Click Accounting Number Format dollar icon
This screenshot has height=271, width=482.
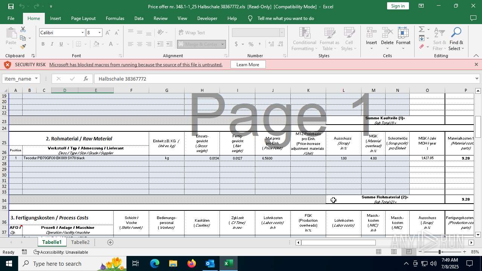[236, 44]
